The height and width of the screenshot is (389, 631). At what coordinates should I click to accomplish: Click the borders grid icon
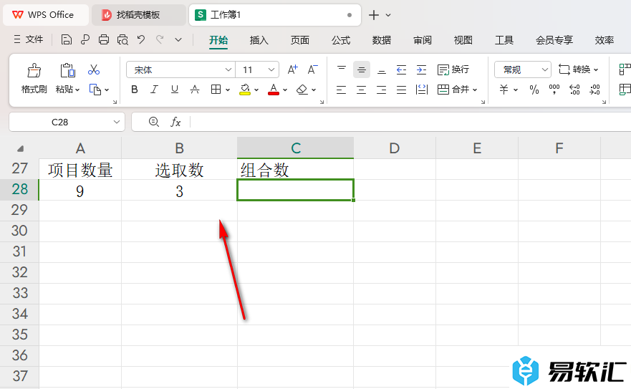click(216, 90)
